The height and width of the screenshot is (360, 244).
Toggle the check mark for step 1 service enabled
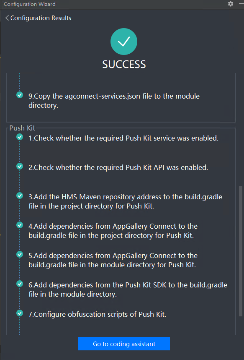[x=19, y=137]
